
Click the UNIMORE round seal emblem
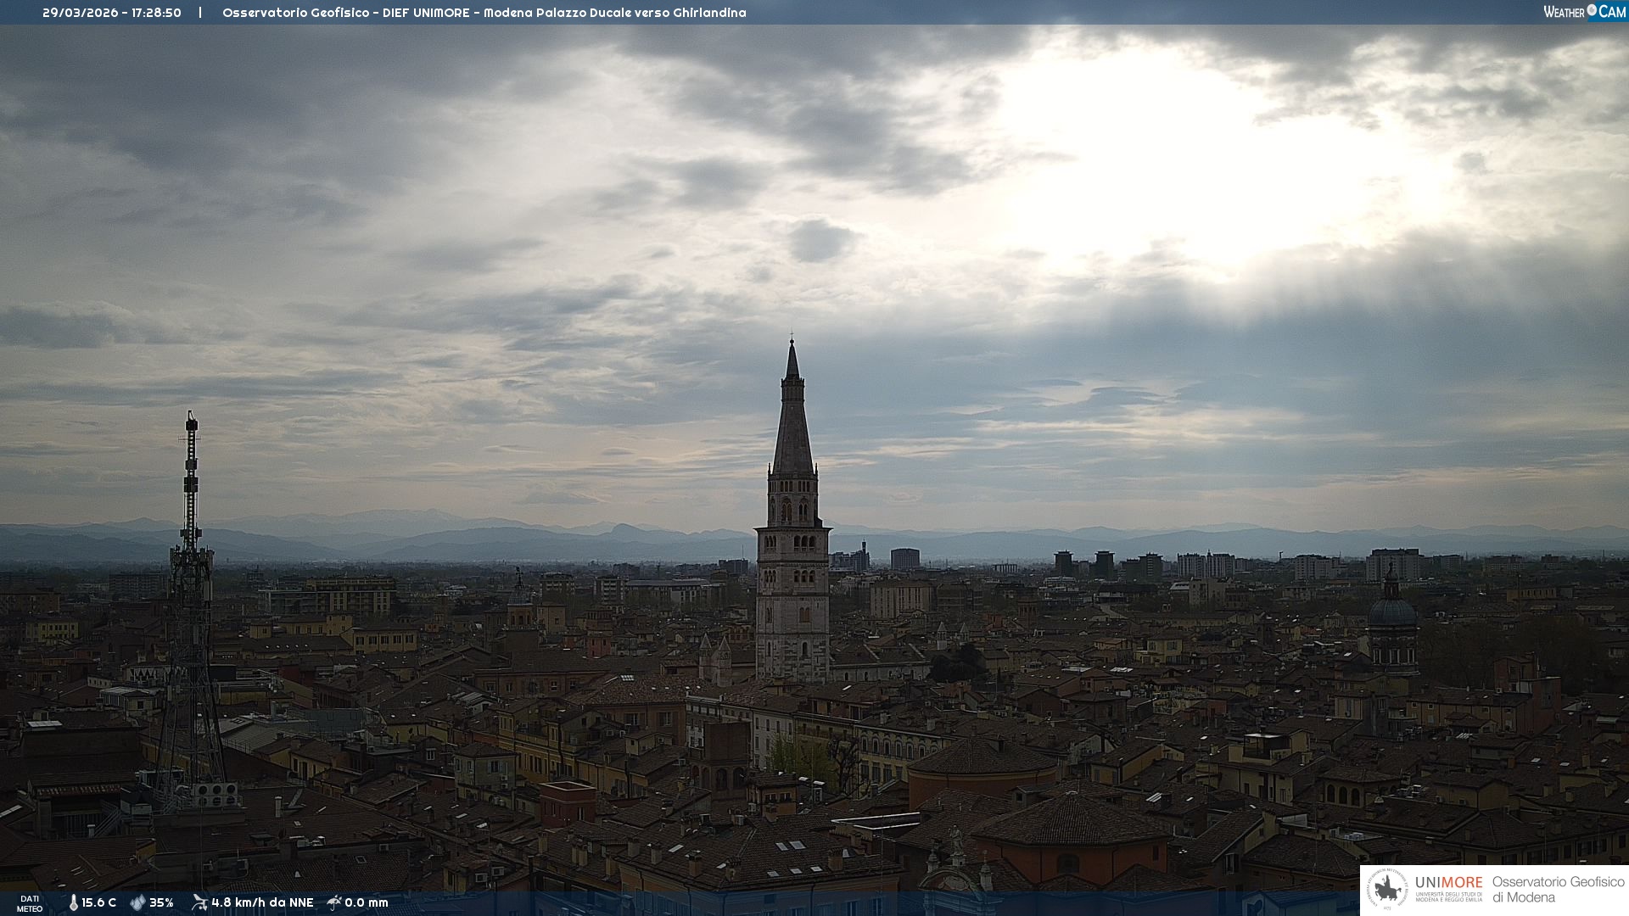click(1387, 890)
